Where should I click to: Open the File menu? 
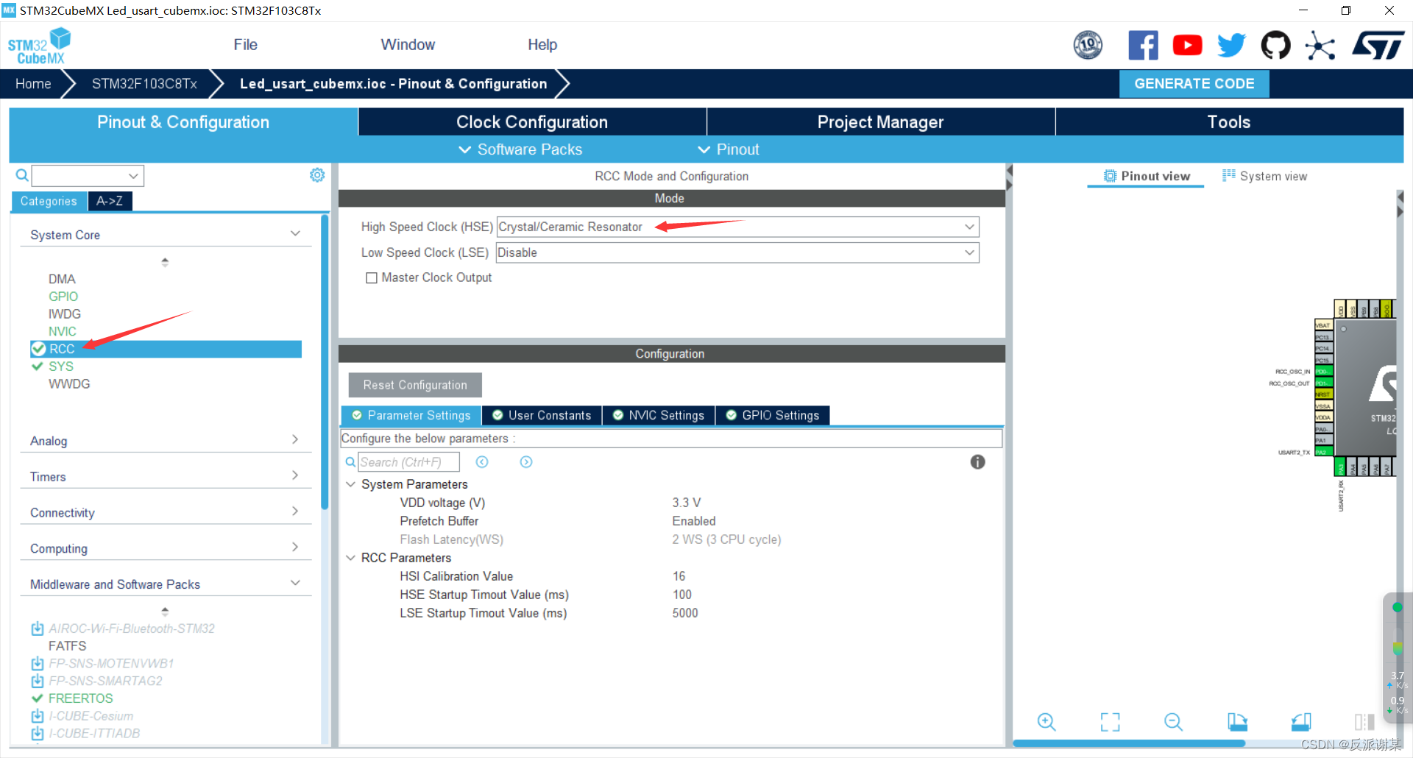tap(245, 45)
